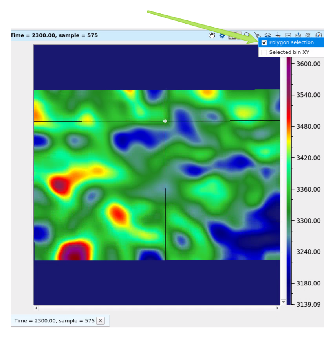Open the blue gear settings

click(x=222, y=35)
